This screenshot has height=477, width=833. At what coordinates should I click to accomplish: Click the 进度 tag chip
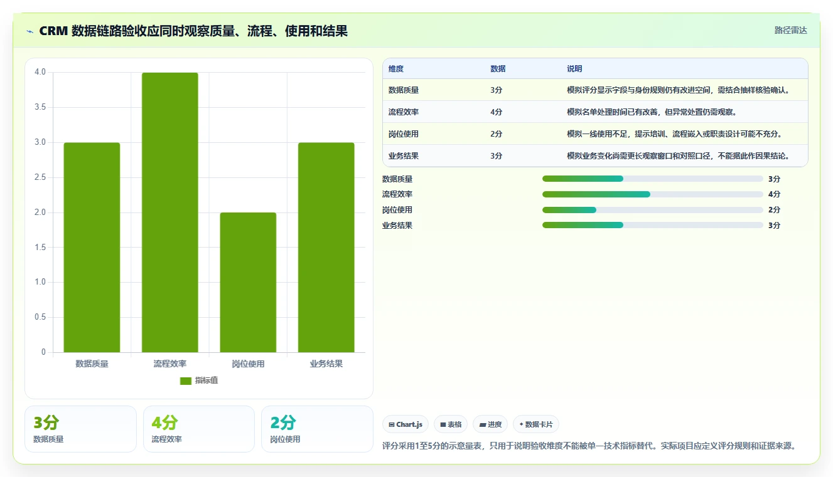click(x=490, y=424)
